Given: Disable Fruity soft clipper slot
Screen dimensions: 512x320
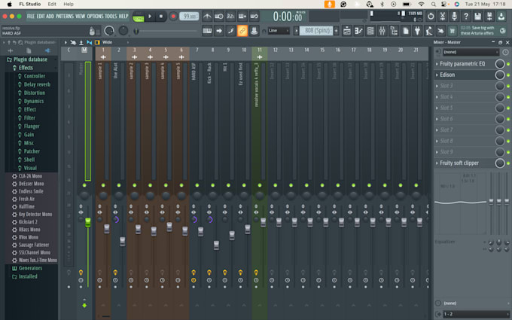Looking at the screenshot, I should pyautogui.click(x=508, y=163).
